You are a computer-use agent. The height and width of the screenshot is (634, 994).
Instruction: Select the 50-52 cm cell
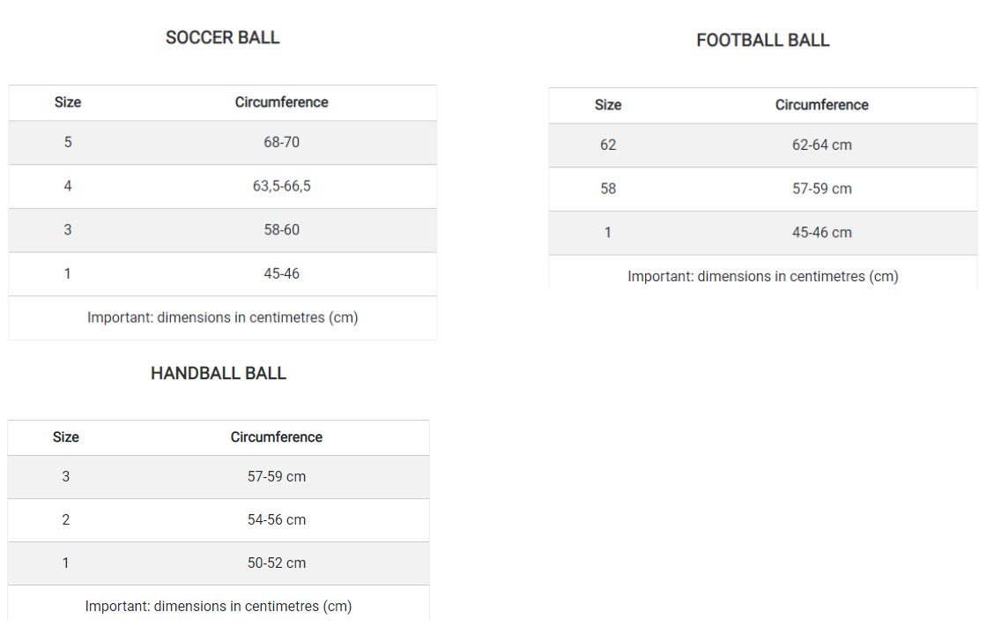point(276,563)
